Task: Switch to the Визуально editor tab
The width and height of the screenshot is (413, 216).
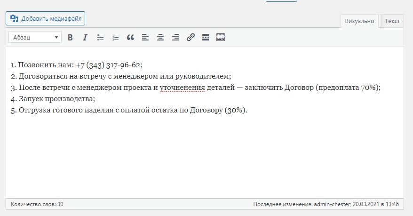Action: tap(359, 21)
